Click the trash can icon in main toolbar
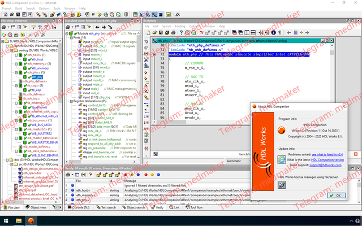 pyautogui.click(x=126, y=15)
